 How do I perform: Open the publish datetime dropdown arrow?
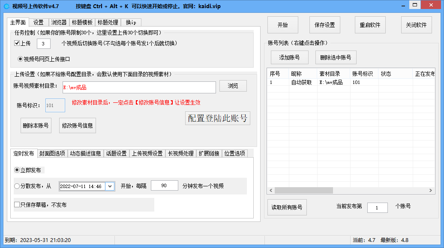[110, 186]
